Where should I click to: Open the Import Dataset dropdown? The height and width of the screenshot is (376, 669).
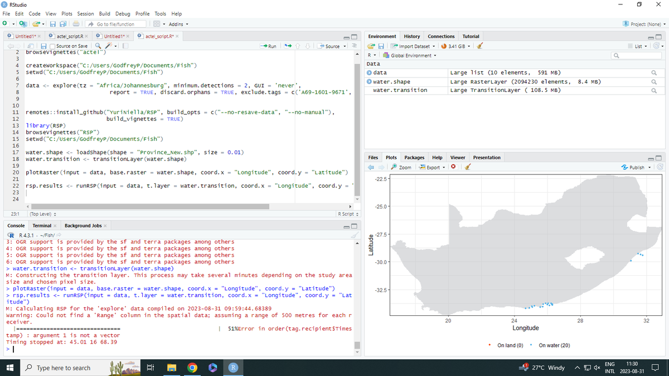click(x=414, y=46)
